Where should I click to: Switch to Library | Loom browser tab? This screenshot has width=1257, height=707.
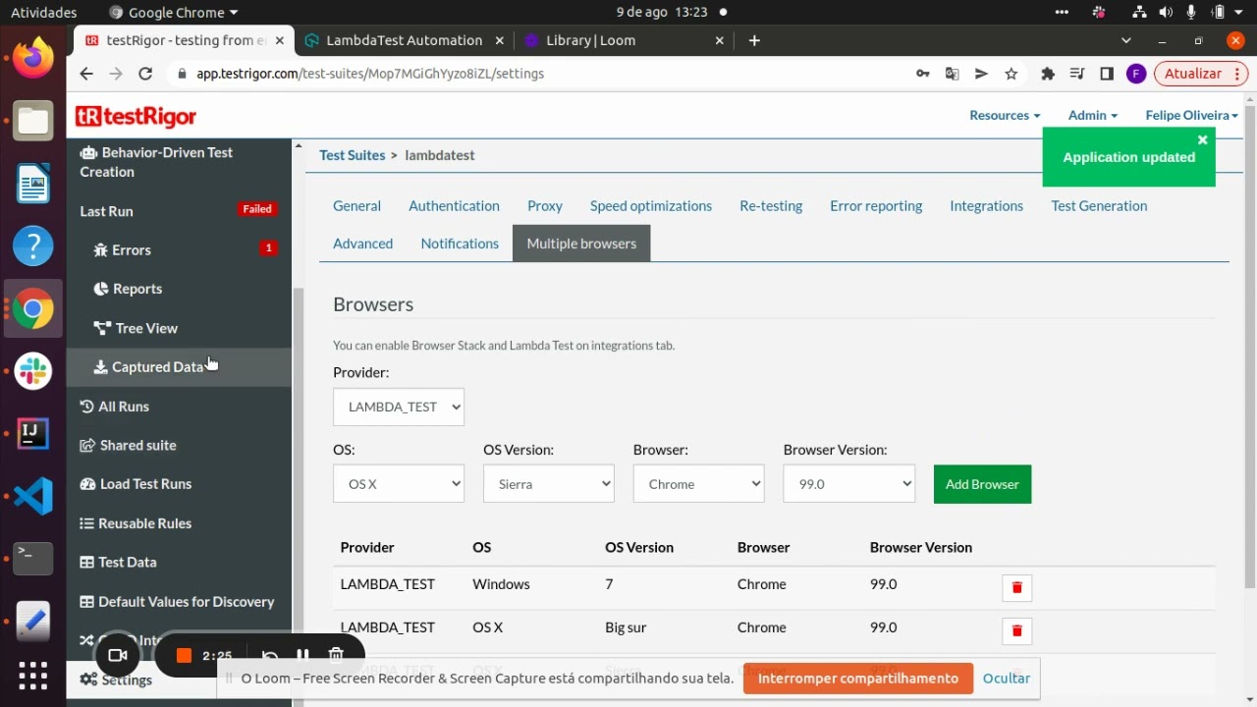coord(624,40)
